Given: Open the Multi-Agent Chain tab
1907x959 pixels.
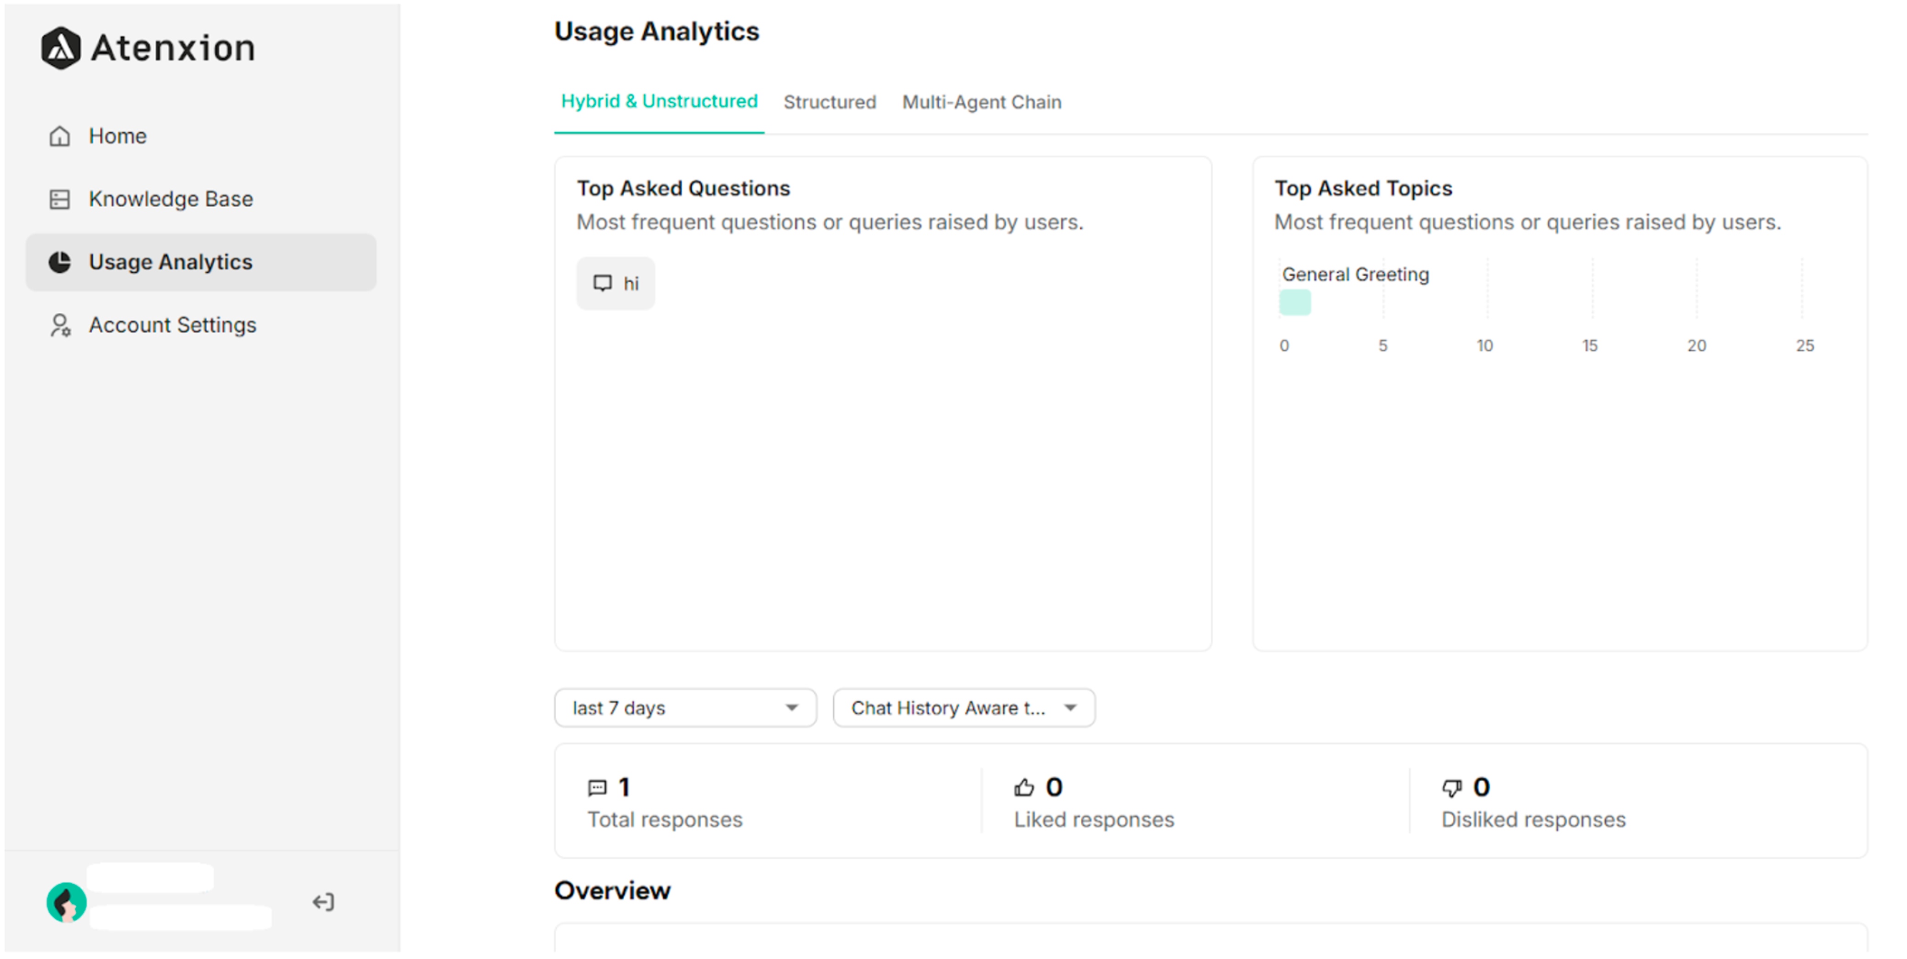Looking at the screenshot, I should click(981, 102).
